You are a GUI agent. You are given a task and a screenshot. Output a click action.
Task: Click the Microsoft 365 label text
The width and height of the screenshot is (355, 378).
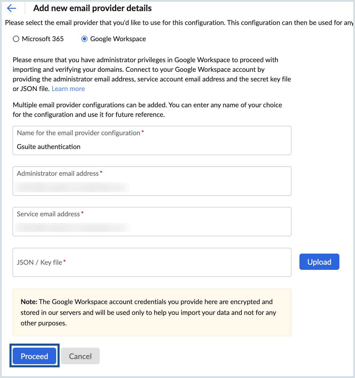43,39
